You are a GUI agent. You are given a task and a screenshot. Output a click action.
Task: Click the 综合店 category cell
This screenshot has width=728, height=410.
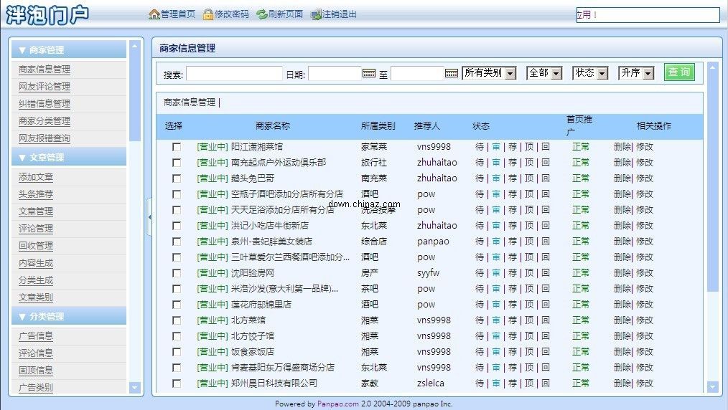coord(374,242)
